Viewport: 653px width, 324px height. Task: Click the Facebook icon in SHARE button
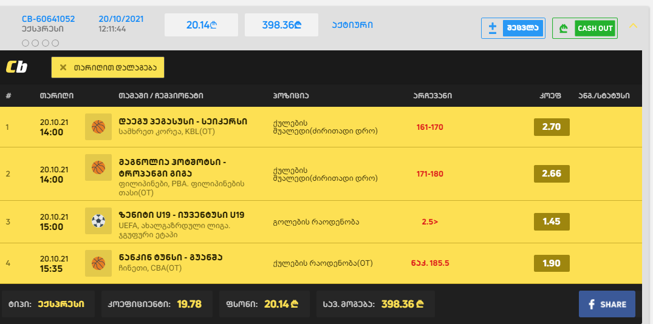[x=592, y=305]
